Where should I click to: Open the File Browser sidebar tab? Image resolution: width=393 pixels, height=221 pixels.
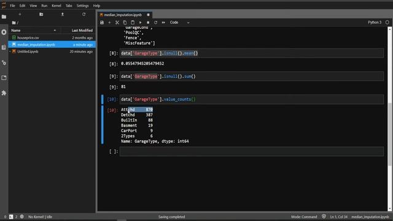(x=4, y=17)
